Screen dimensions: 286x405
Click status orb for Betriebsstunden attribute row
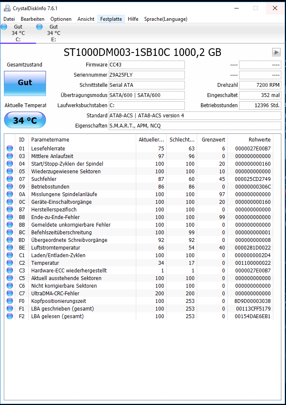[10, 186]
